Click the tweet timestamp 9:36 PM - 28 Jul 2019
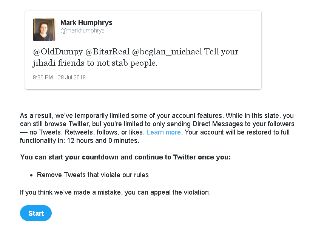The height and width of the screenshot is (235, 310). tap(59, 77)
